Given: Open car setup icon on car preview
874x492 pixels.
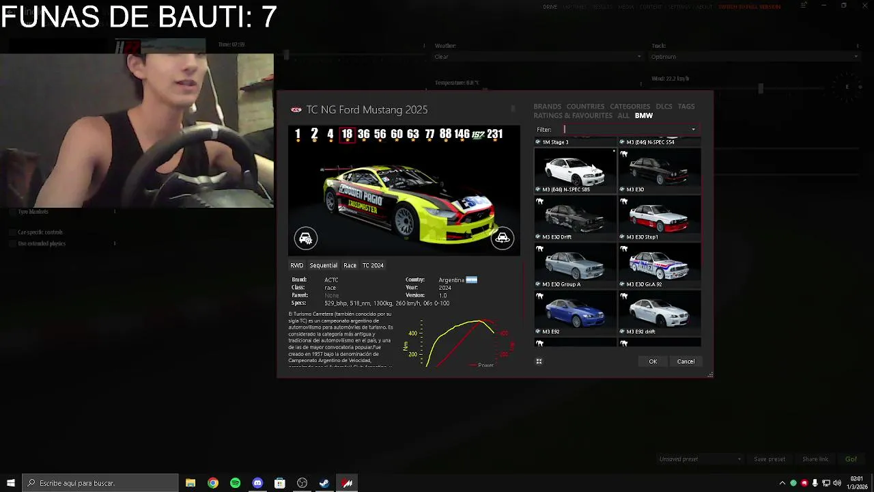Looking at the screenshot, I should pos(306,238).
